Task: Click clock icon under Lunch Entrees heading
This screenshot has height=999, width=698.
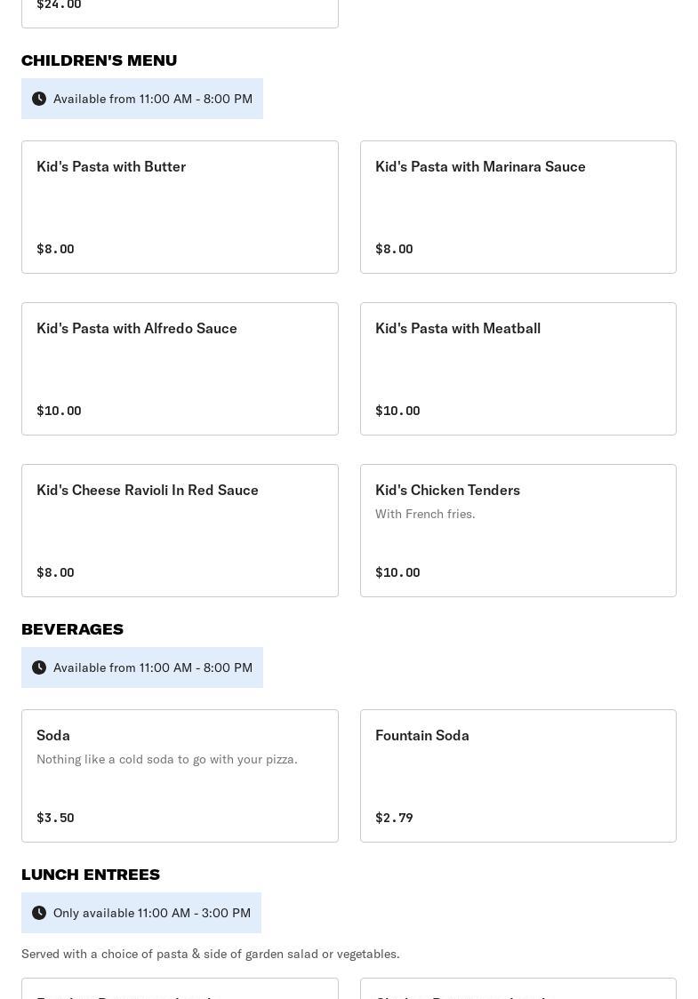Action: [x=39, y=913]
